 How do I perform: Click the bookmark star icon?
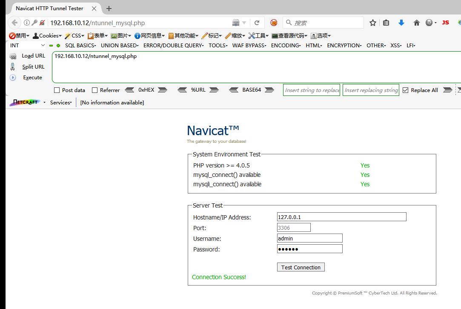tap(373, 23)
